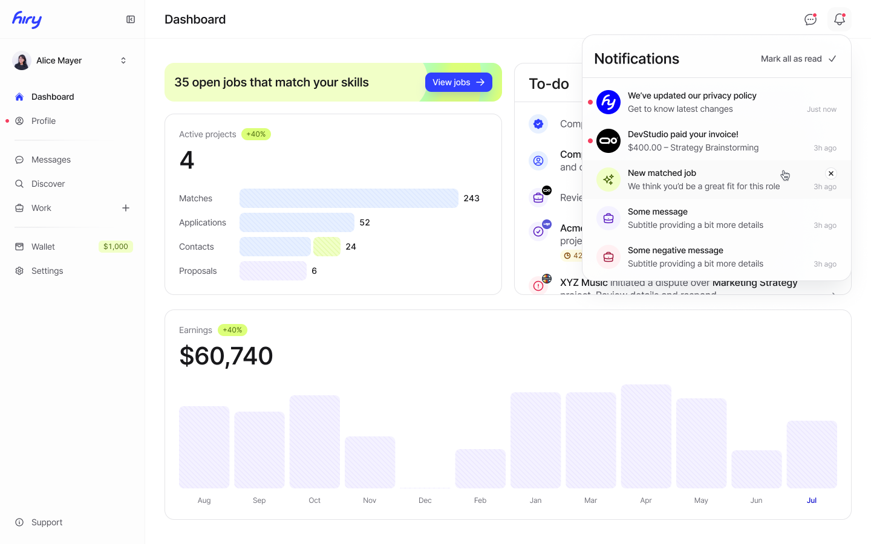The height and width of the screenshot is (544, 871).
Task: Click the notification bell icon
Action: click(x=840, y=19)
